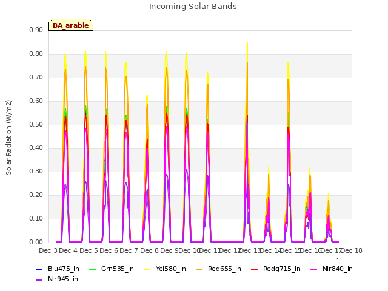Click the 0.70 y-axis tick label
388x291 pixels.
pos(36,77)
